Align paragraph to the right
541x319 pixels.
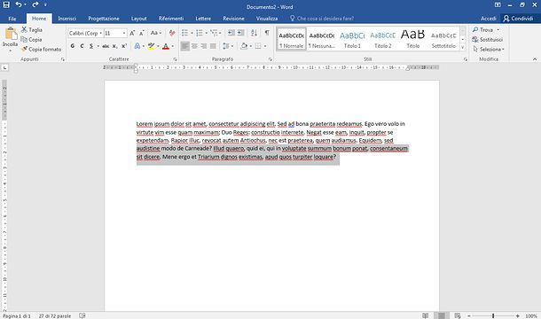[204, 46]
